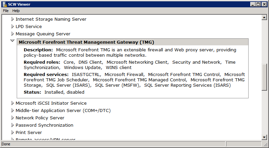
Task: Maximize the SCW Viewer window
Action: click(258, 4)
